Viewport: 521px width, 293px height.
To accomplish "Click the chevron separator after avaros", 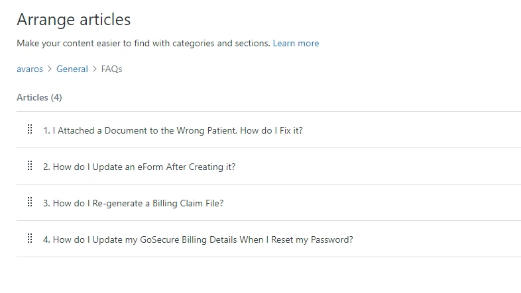I will point(49,69).
